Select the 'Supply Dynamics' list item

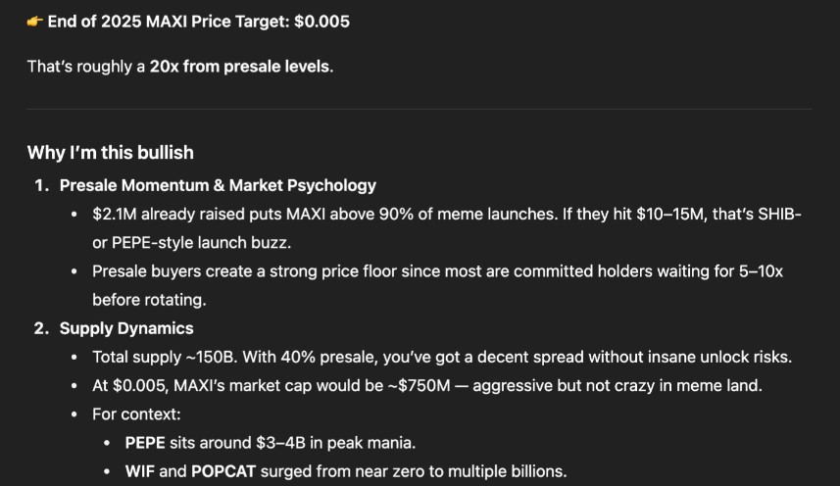pyautogui.click(x=126, y=328)
